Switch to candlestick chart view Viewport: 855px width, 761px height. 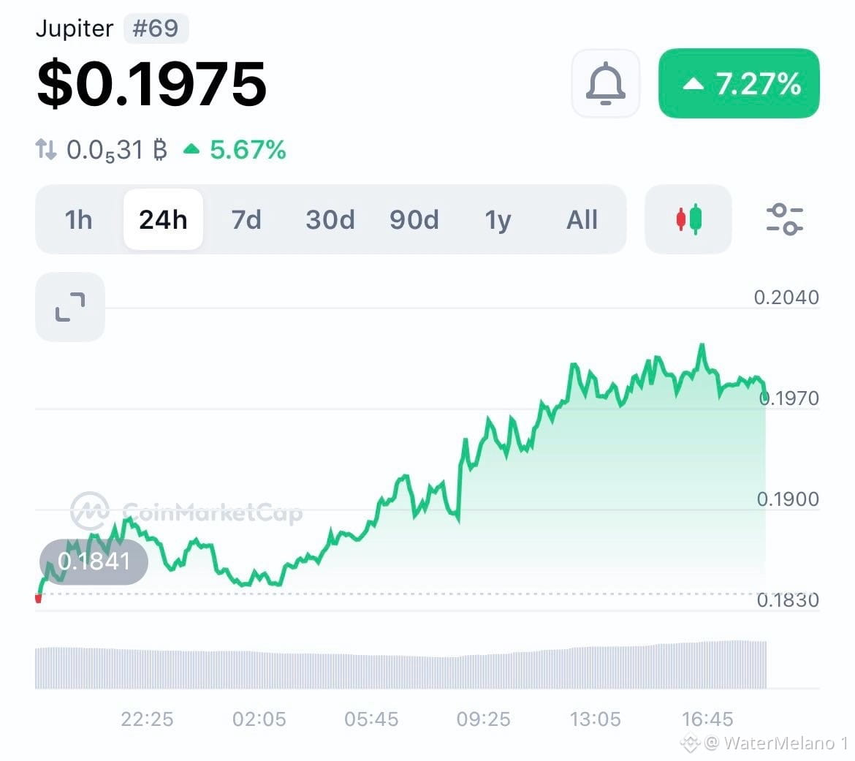pos(688,219)
